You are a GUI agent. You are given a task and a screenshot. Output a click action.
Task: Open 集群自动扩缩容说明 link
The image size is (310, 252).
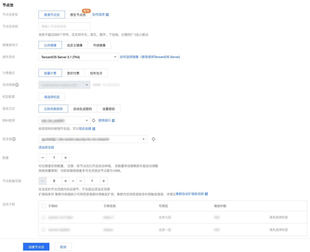click(x=190, y=194)
